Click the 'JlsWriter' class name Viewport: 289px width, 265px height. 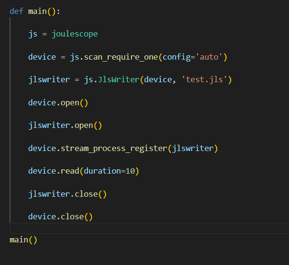[x=118, y=80]
